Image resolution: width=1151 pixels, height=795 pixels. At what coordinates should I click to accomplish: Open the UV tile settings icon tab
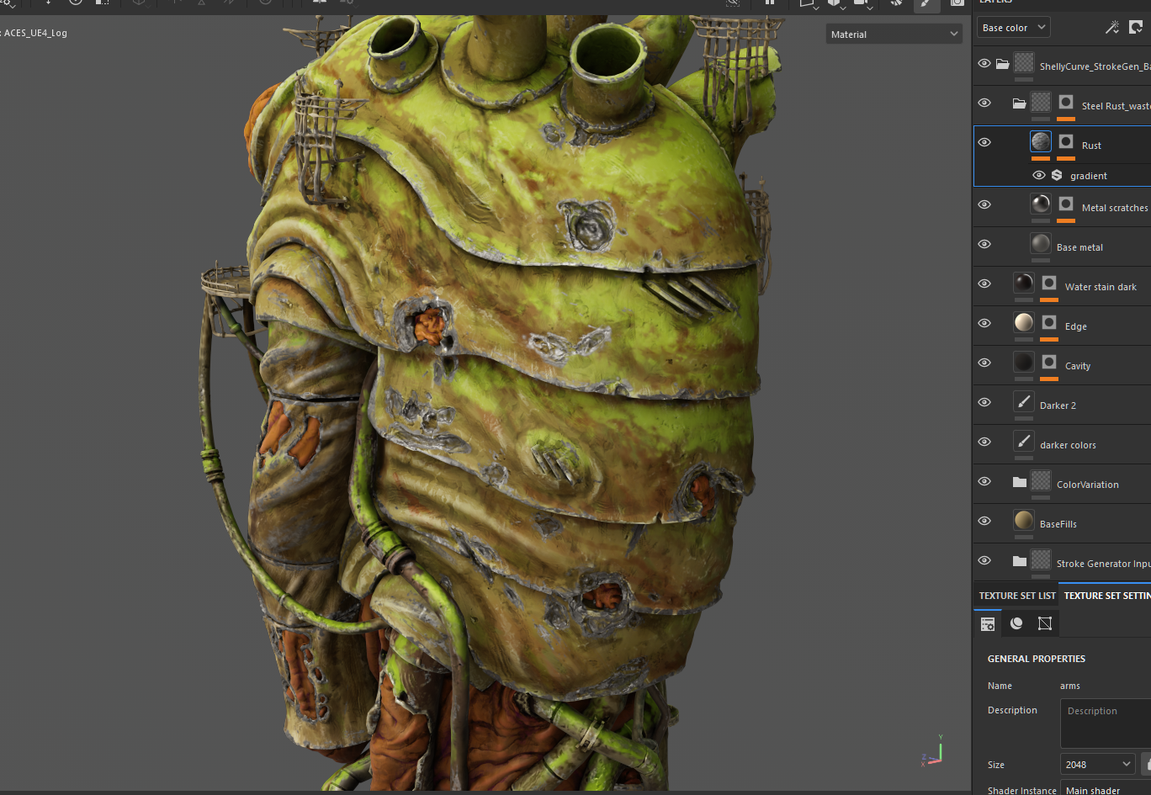tap(1045, 623)
